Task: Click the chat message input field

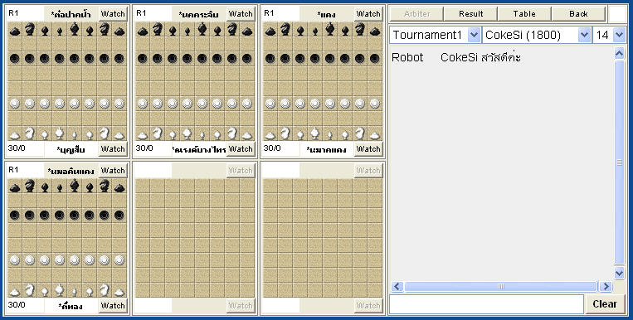Action: (486, 304)
